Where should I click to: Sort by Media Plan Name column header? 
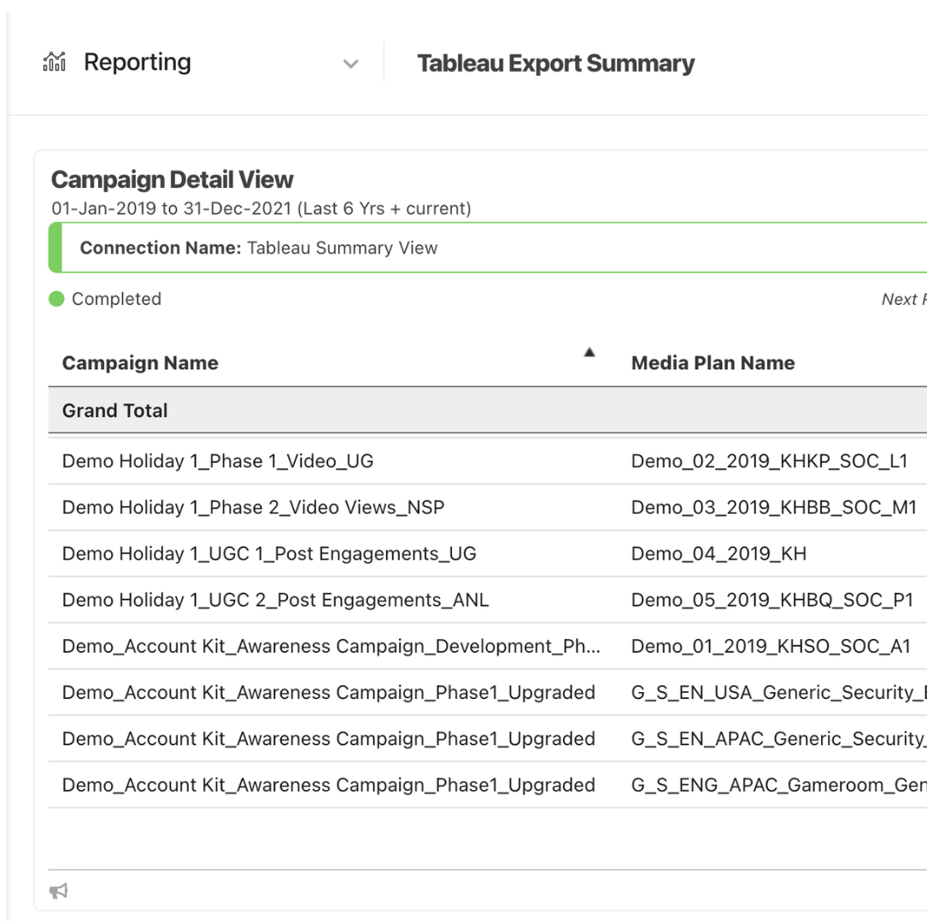713,363
